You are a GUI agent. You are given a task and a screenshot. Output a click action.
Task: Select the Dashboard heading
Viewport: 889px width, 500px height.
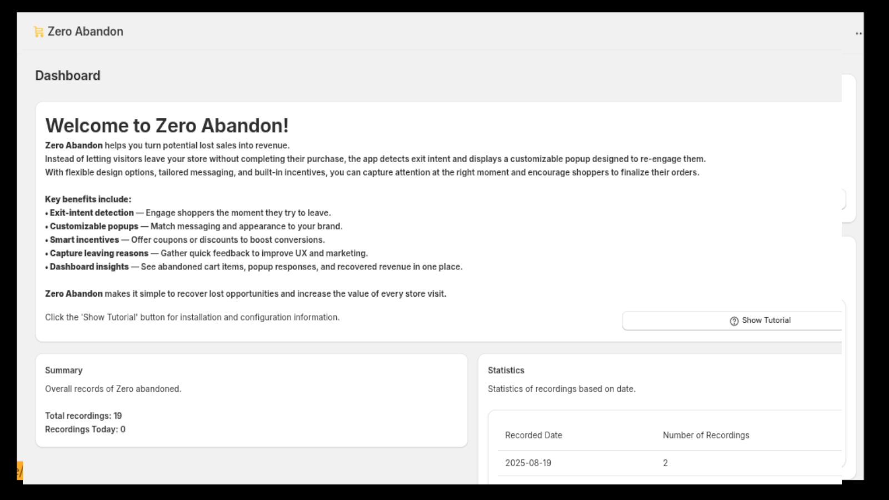67,75
